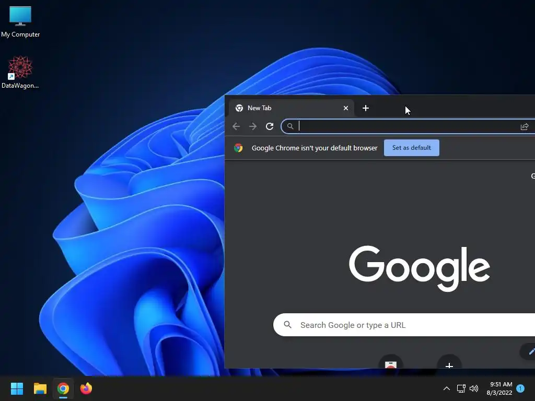Show hidden system tray icons

point(446,388)
